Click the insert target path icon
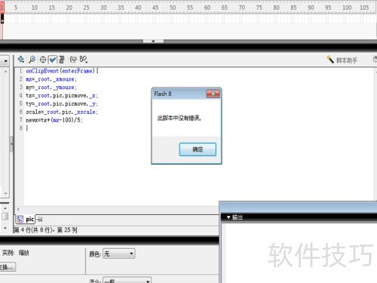Screen dimensions: 377x283 tap(43, 60)
